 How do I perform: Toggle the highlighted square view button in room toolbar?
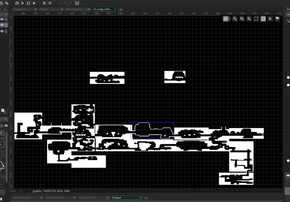pos(263,19)
